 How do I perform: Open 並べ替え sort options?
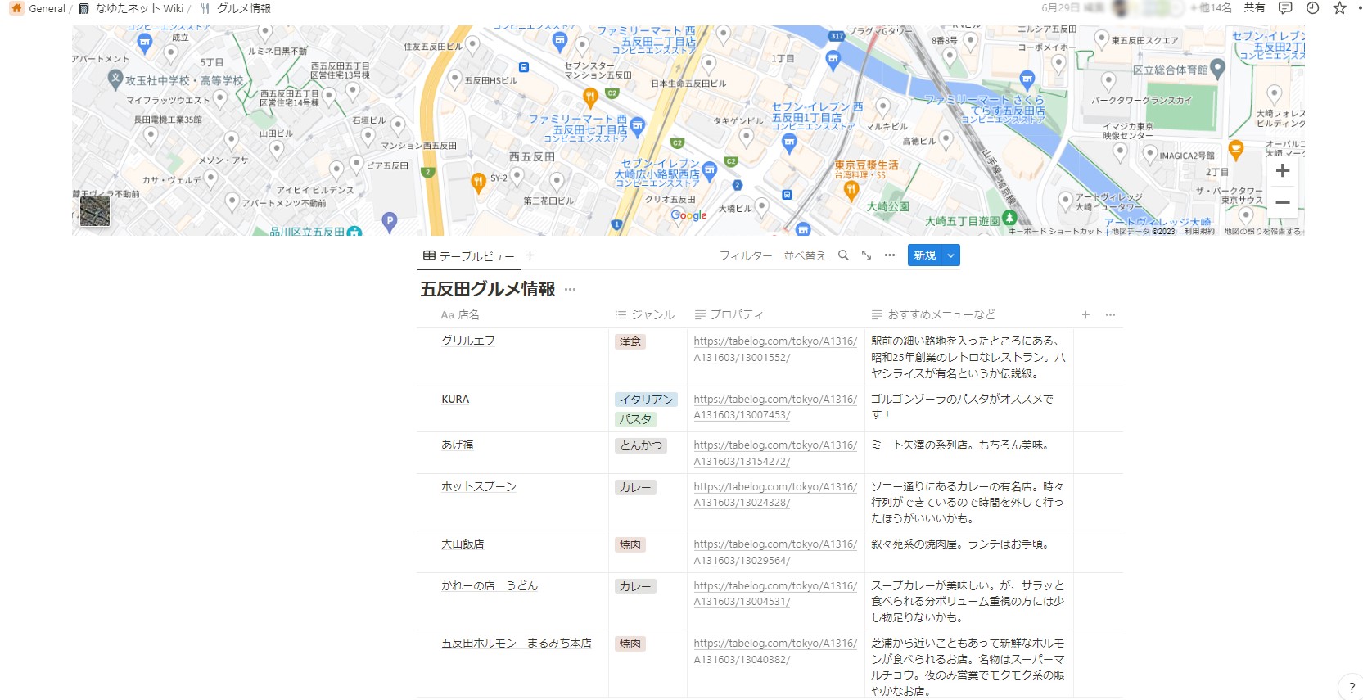(805, 255)
